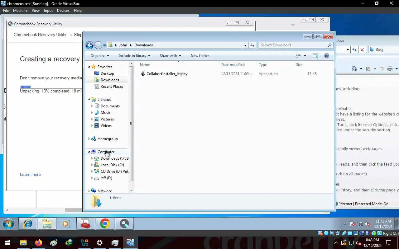This screenshot has height=249, width=399.
Task: Open the paint palette app on host taskbar
Action: click(54, 243)
